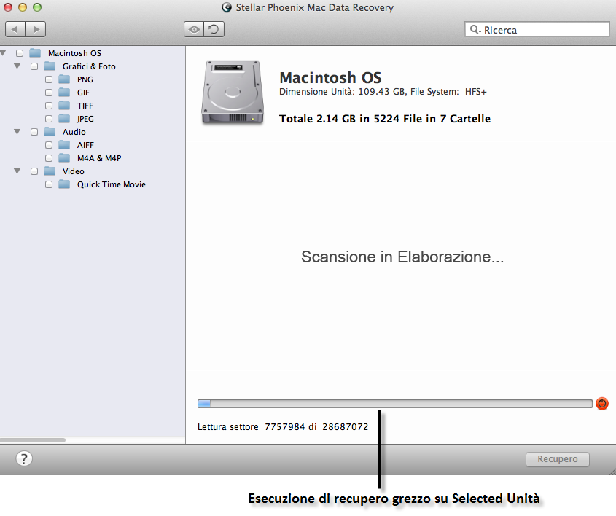The height and width of the screenshot is (516, 616).
Task: Select the JPEG tree row label
Action: coord(85,119)
